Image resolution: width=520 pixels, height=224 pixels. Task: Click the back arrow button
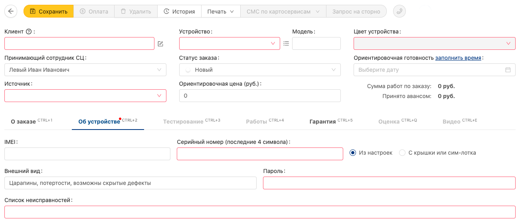(x=11, y=11)
